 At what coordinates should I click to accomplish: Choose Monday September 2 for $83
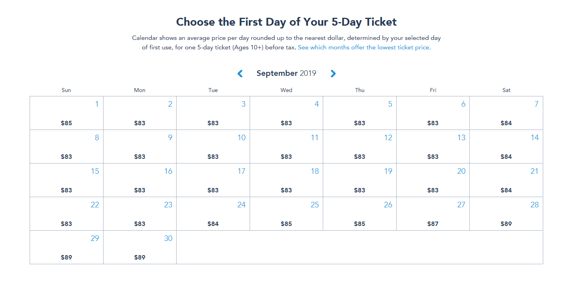click(139, 113)
